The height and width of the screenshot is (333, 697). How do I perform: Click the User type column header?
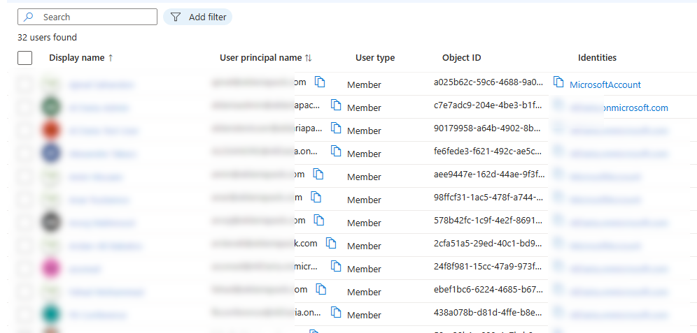374,58
